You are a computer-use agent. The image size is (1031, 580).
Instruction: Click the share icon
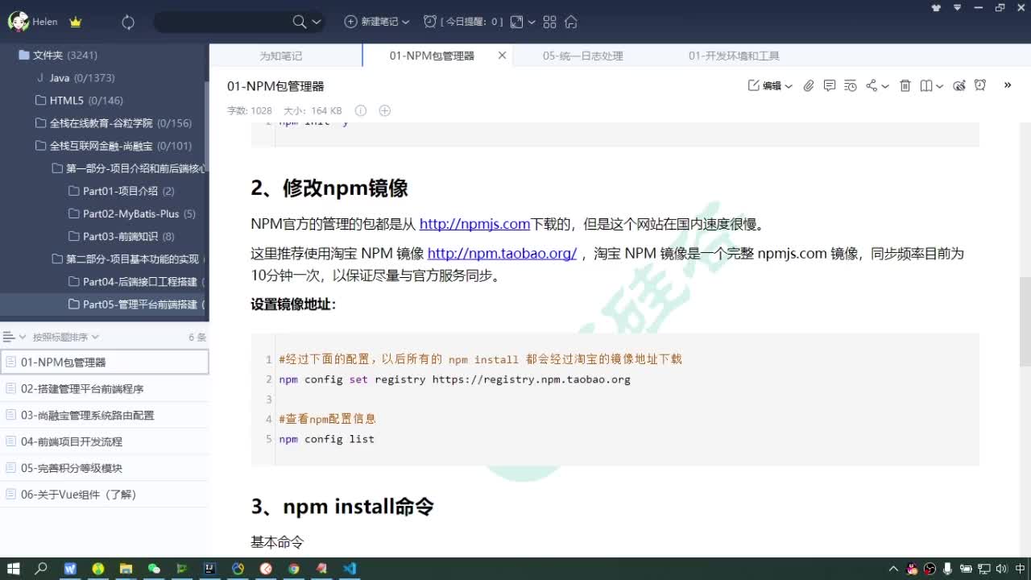click(x=872, y=85)
